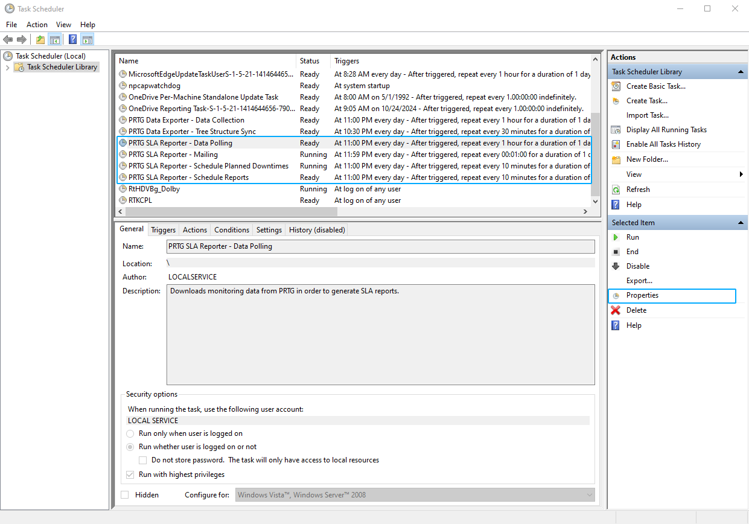Click the Enable All Tasks History icon
This screenshot has width=749, height=524.
[616, 144]
